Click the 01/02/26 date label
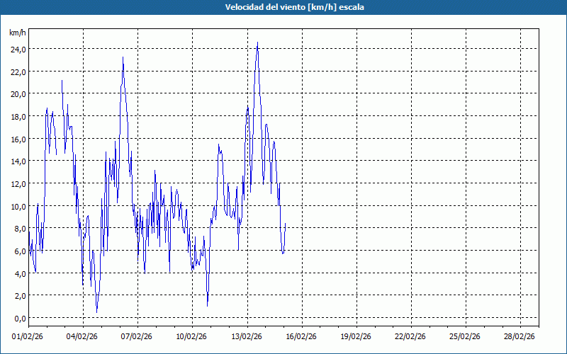 point(28,337)
